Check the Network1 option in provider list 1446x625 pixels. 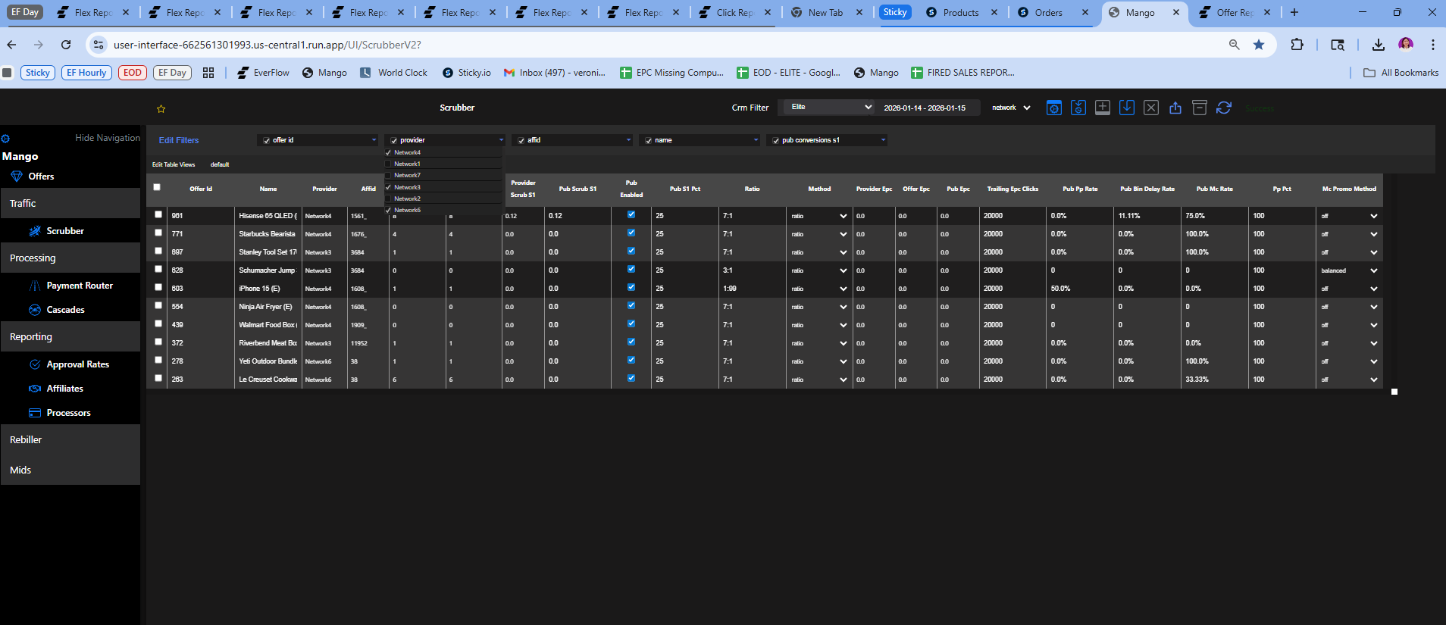(389, 164)
